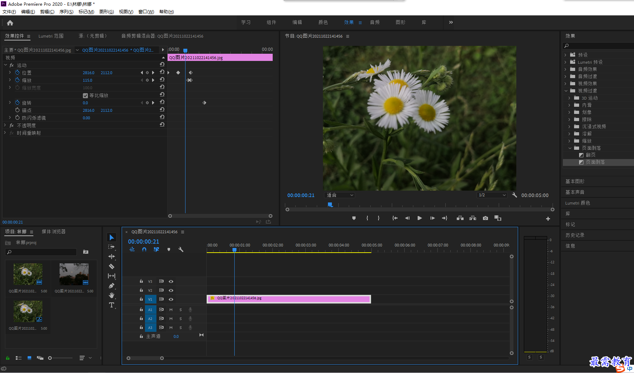Click the Project panel thumbnail zoom slider

coord(60,358)
